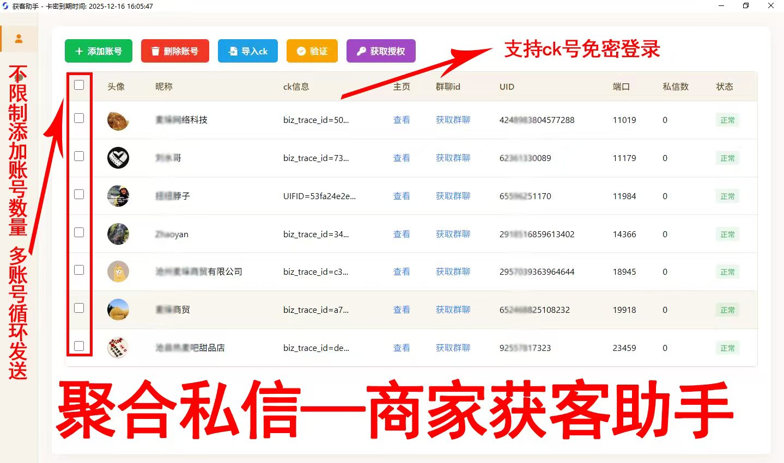Image resolution: width=784 pixels, height=463 pixels.
Task: Tick the checkbox for the 甜品店 row
Action: coord(79,346)
